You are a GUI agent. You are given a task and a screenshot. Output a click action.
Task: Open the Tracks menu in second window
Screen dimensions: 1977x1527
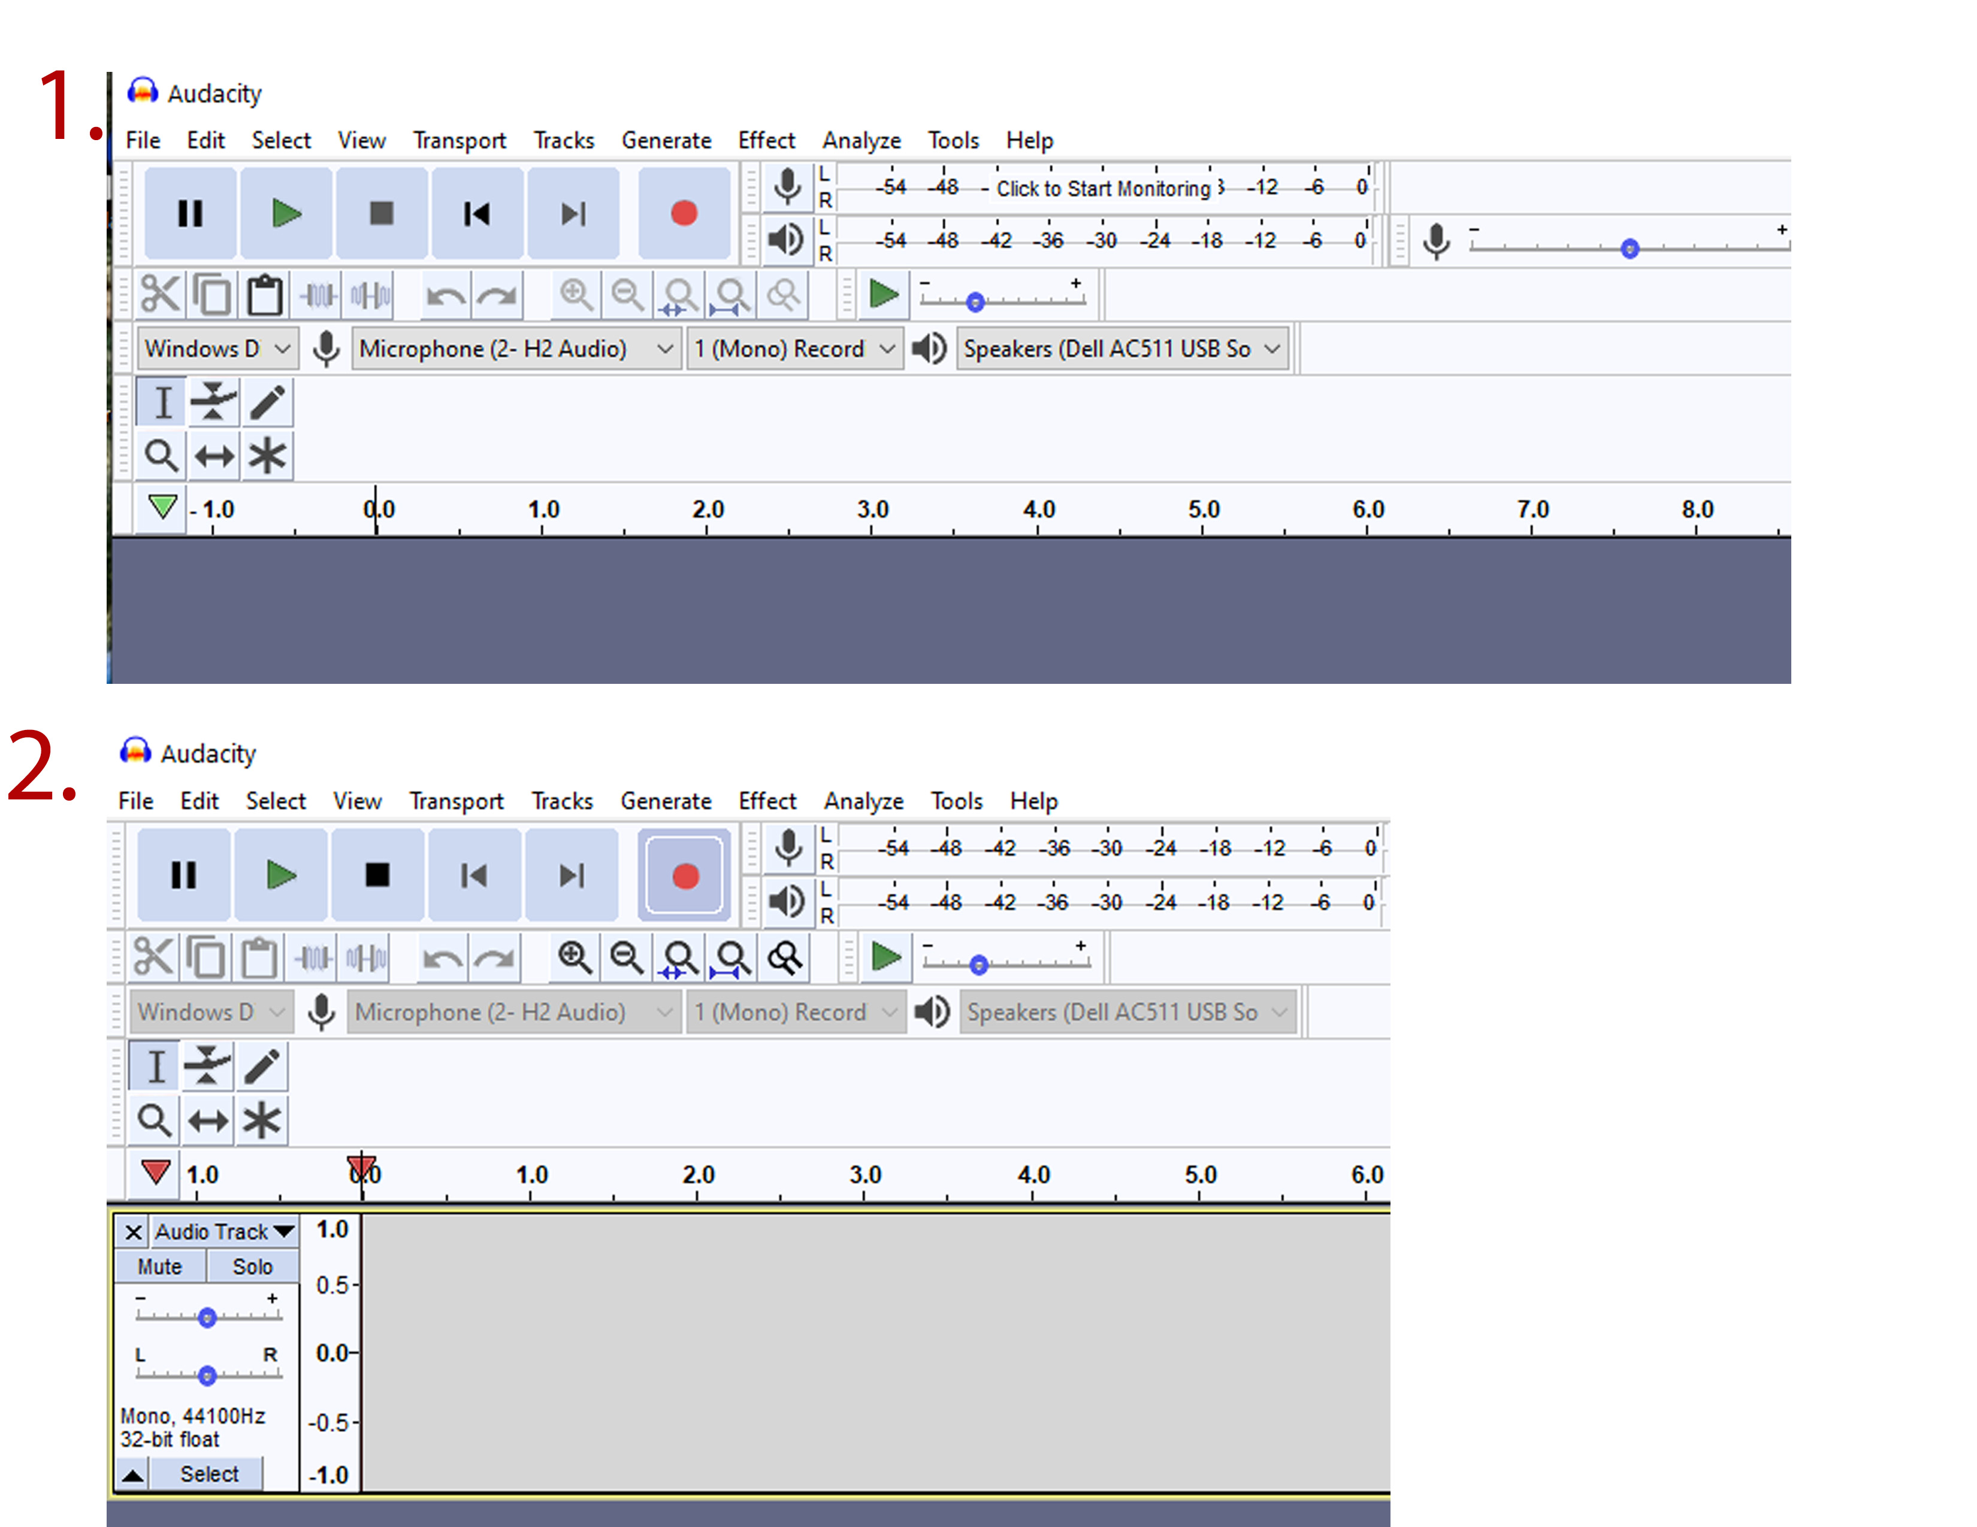[562, 801]
